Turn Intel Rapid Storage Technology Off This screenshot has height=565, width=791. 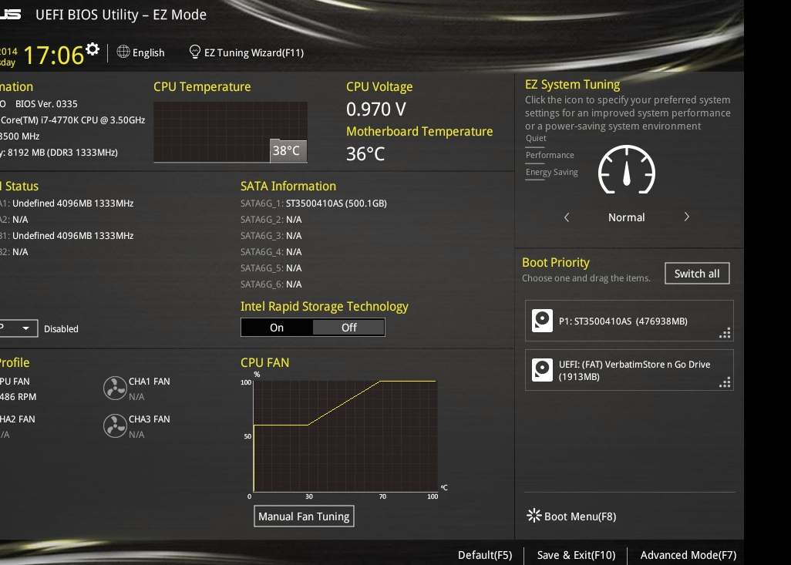348,328
